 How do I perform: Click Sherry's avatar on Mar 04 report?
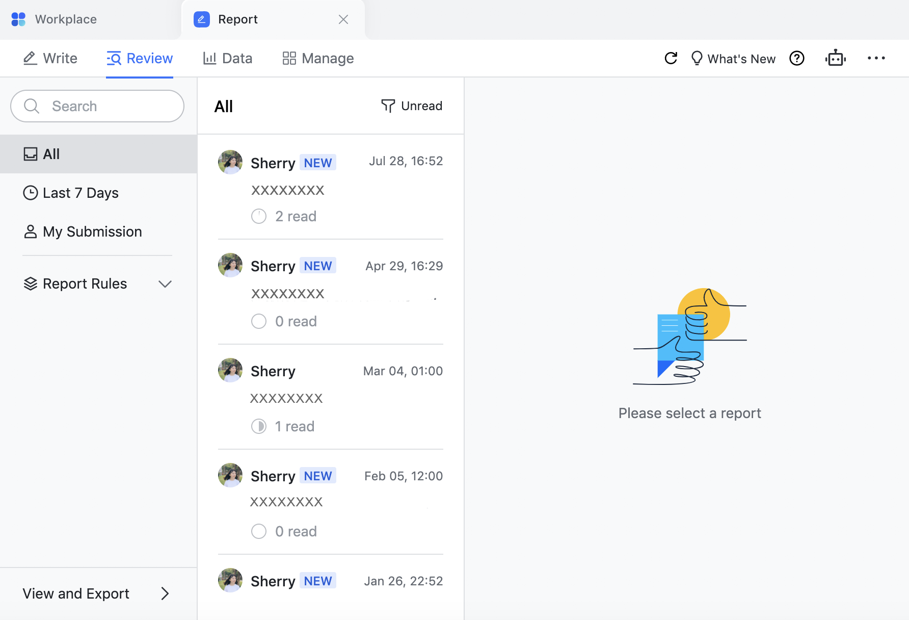[x=230, y=370]
